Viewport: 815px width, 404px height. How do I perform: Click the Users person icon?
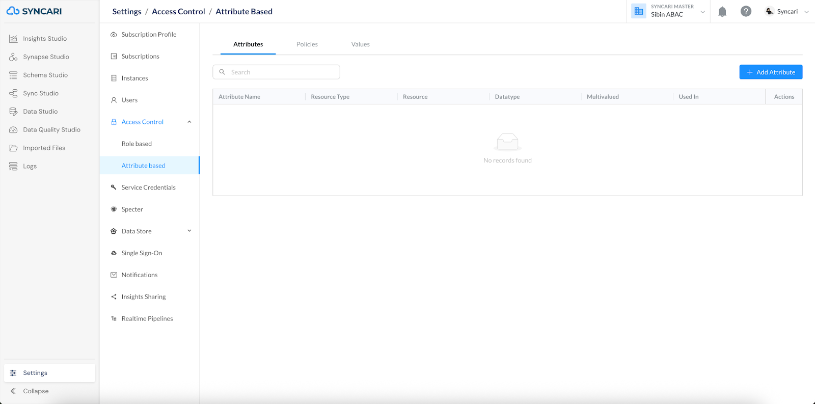coord(114,100)
